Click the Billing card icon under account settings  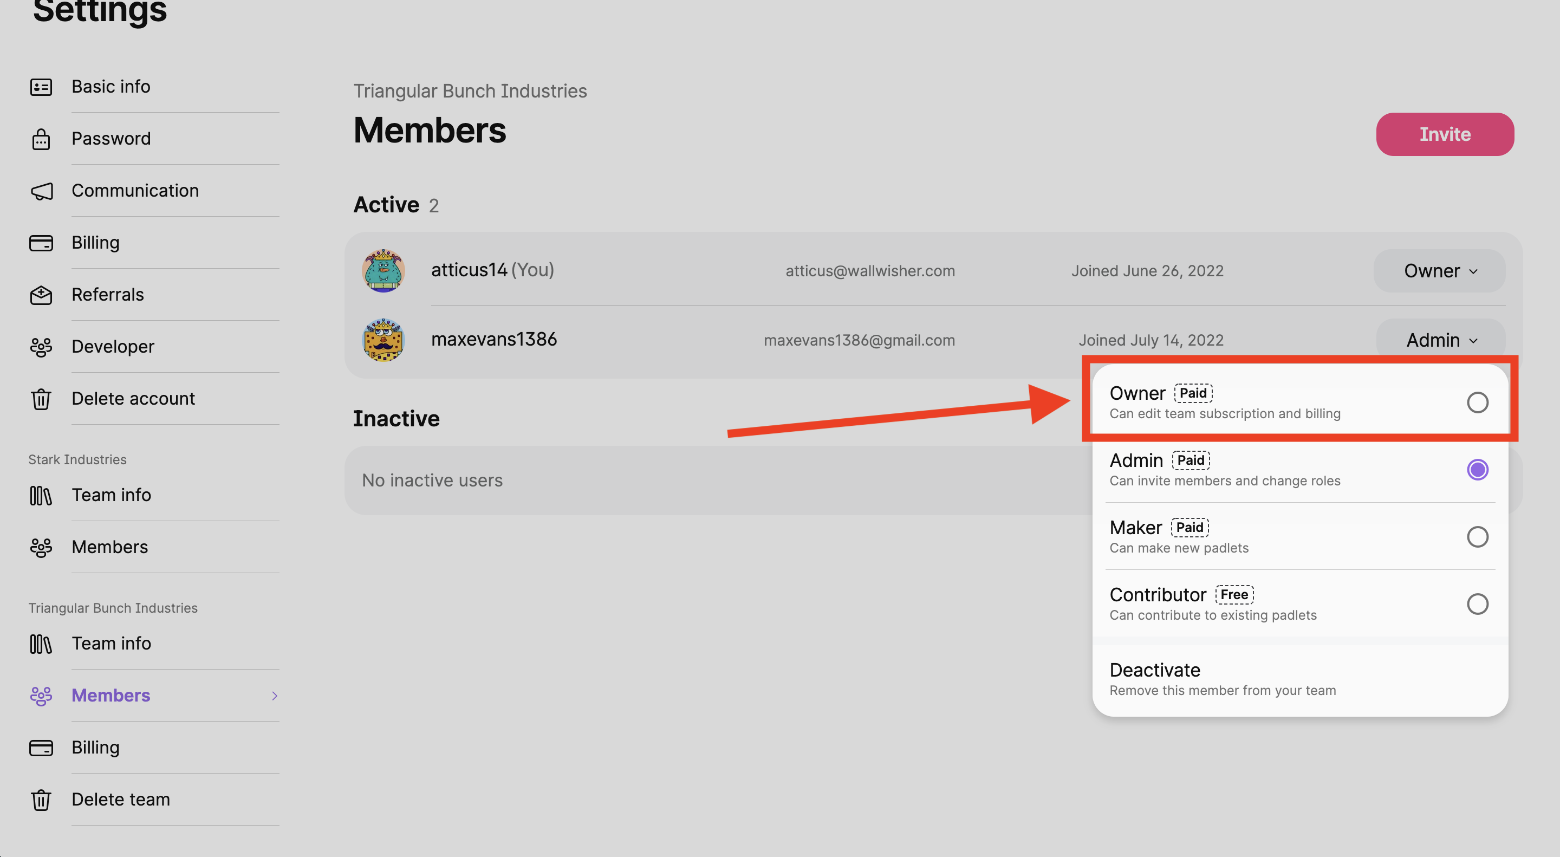[41, 243]
